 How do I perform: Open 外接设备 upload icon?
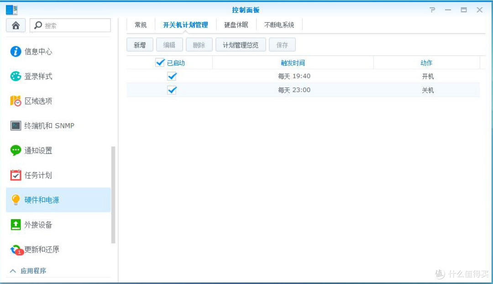16,225
